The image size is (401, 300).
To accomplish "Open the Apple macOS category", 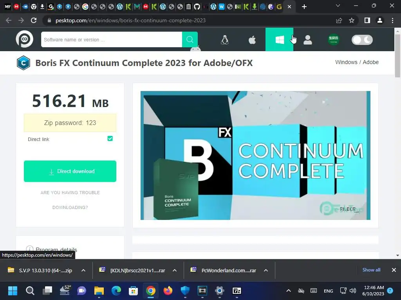I will pos(252,40).
